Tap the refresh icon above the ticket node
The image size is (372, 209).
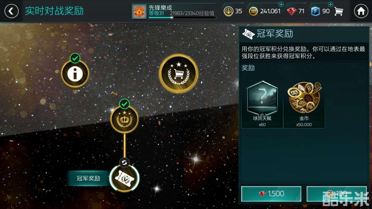pyautogui.click(x=124, y=163)
